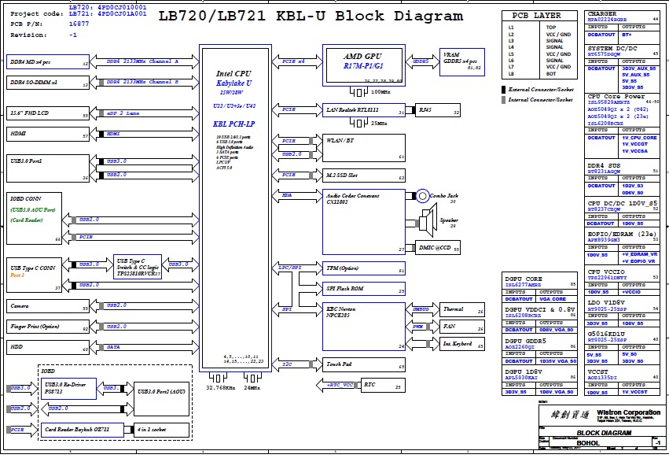This screenshot has height=473, width=669.
Task: Click the 15.6" FHD LCD block
Action: coord(48,113)
